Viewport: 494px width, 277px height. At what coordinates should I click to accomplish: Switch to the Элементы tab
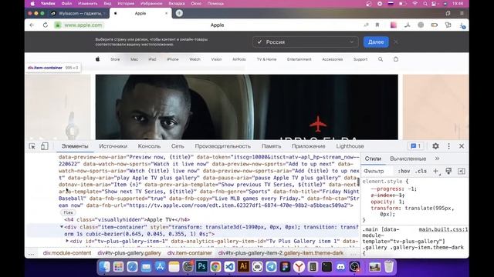click(x=75, y=146)
